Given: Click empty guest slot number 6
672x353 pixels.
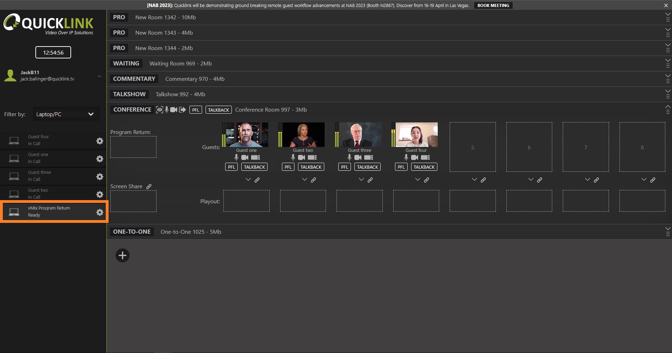Looking at the screenshot, I should pos(529,147).
